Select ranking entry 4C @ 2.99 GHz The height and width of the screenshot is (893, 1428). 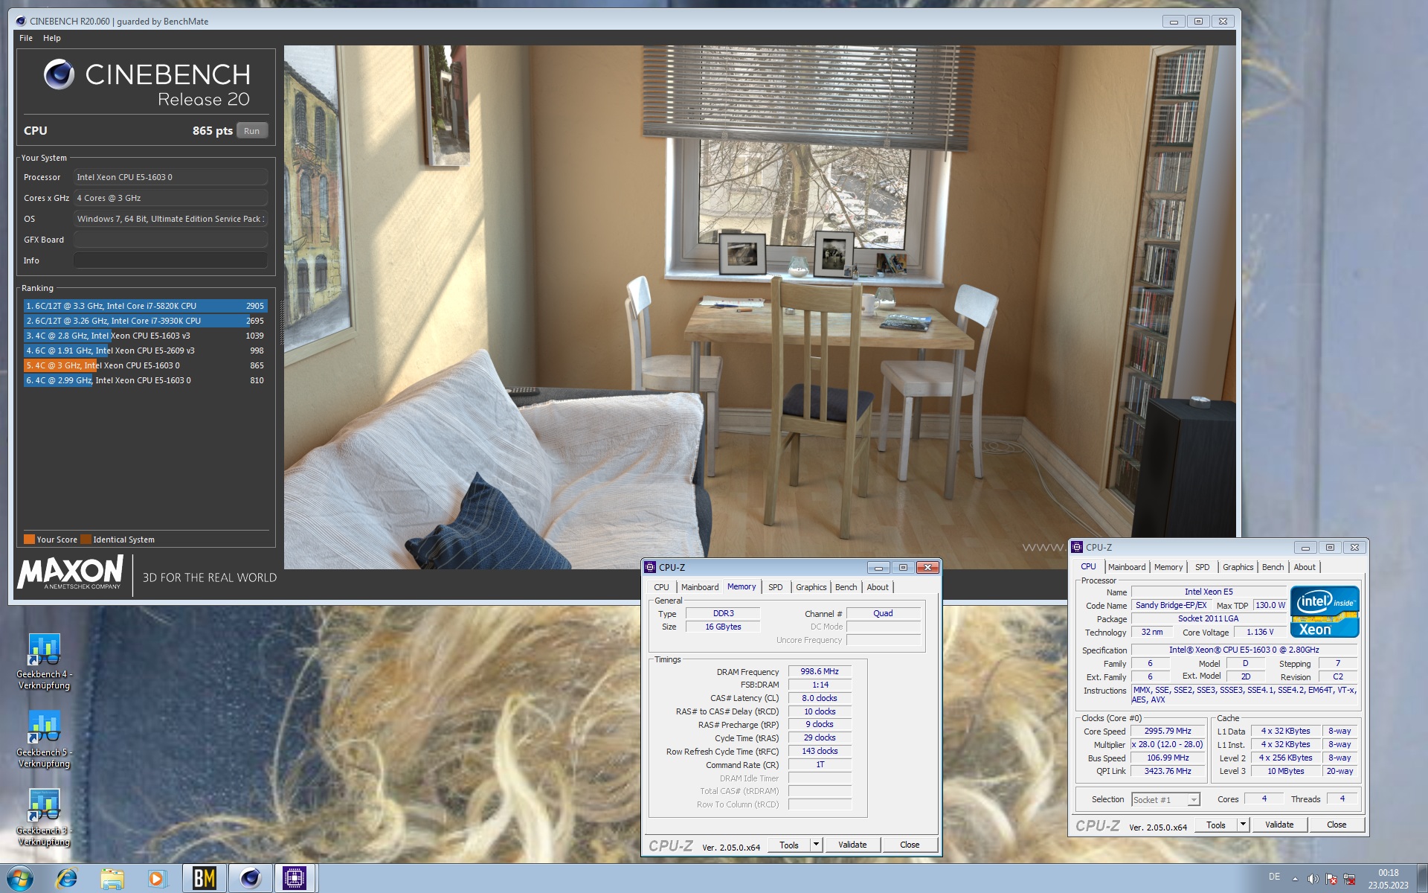coord(145,380)
